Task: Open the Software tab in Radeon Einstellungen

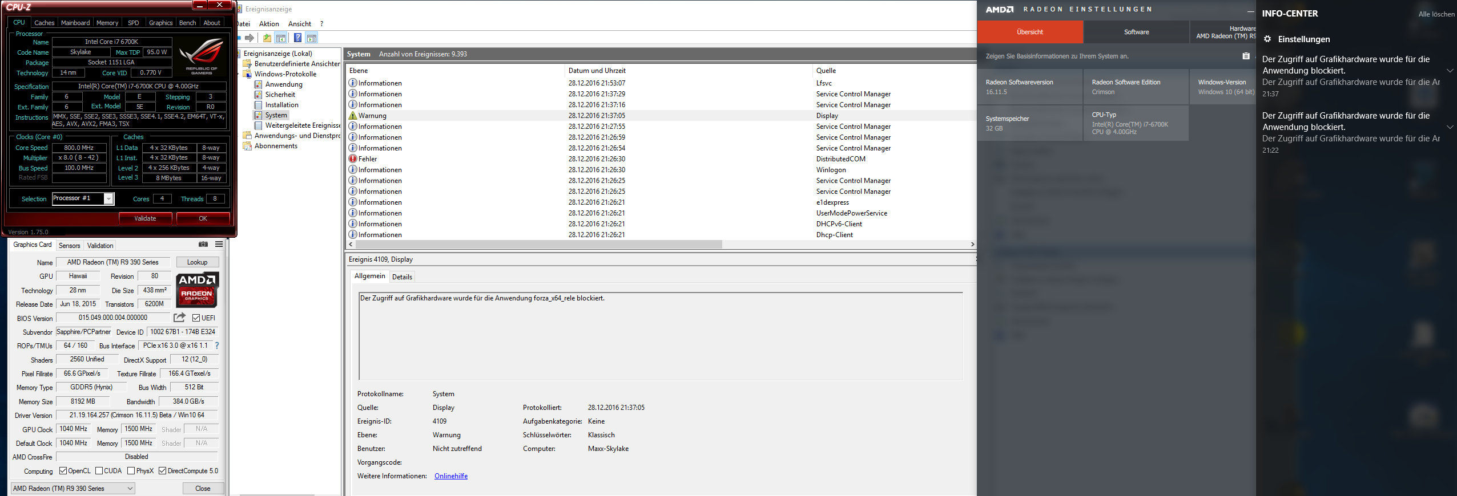Action: [1136, 32]
